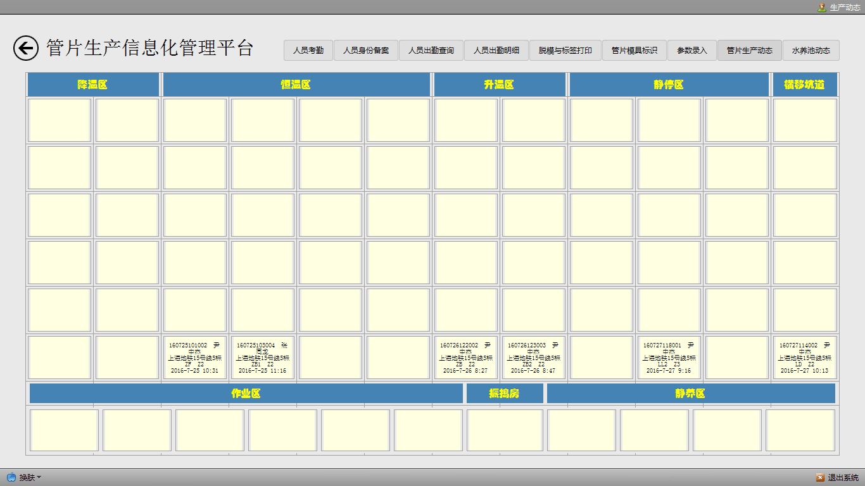Screen dimensions: 865x486
Task: Click the back arrow icon beside the title
Action: [26, 48]
